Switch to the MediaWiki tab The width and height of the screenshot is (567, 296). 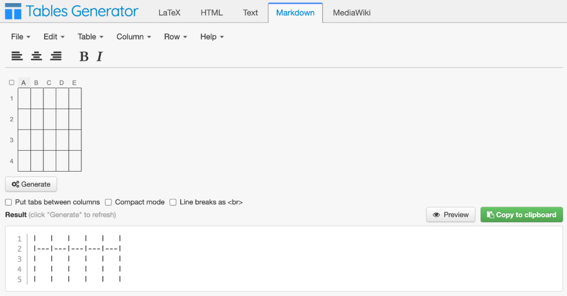[351, 13]
